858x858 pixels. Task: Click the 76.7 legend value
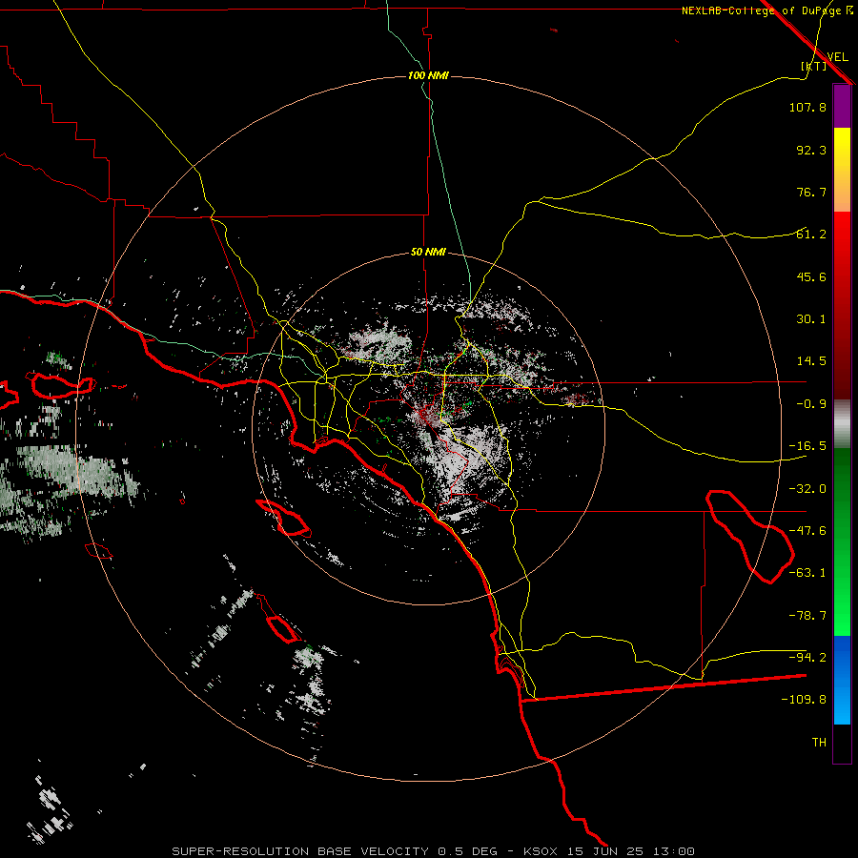point(811,192)
